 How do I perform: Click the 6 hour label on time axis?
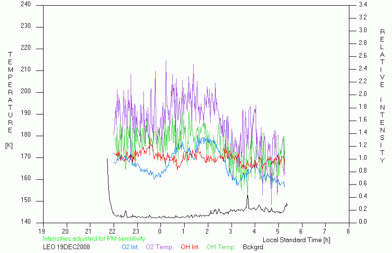pyautogui.click(x=301, y=232)
